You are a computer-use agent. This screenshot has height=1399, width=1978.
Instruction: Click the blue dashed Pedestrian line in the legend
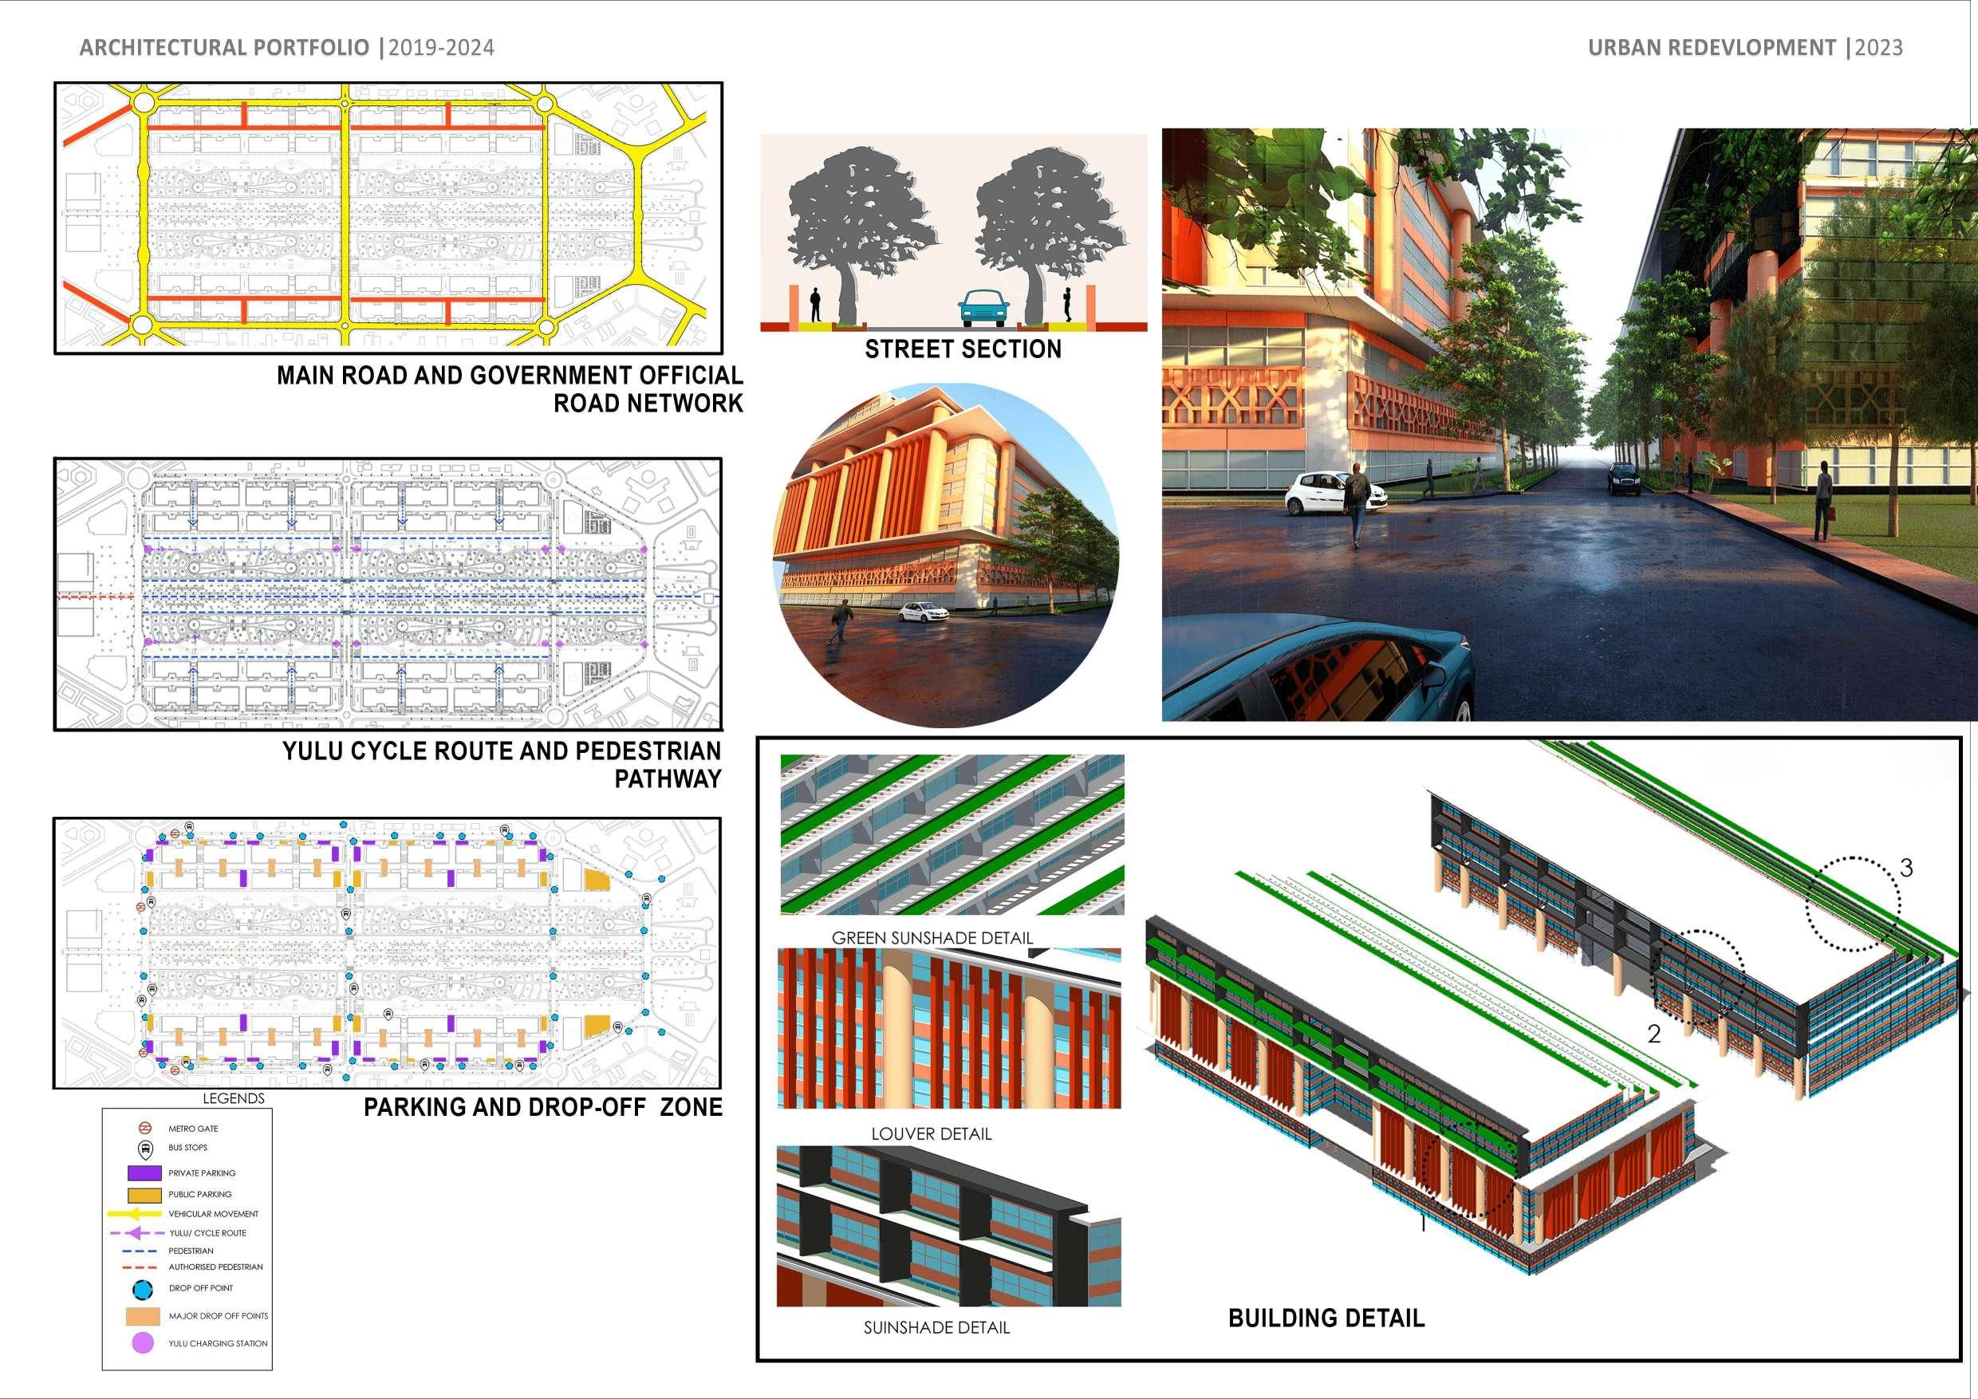139,1251
